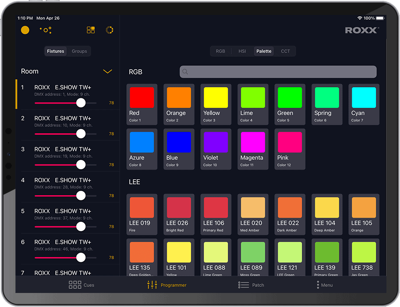Adjust fixture 4 intensity slider
Screen dimensions: 400x307
(81, 196)
